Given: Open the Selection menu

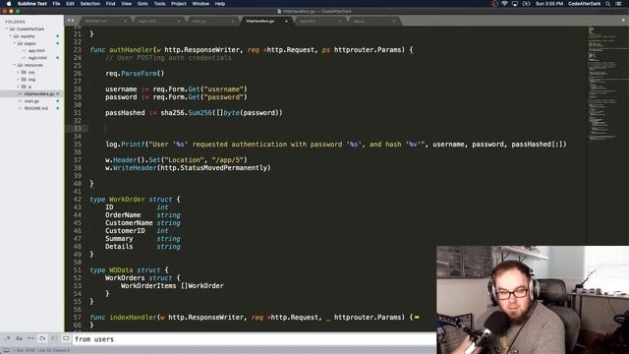Looking at the screenshot, I should pyautogui.click(x=89, y=4).
